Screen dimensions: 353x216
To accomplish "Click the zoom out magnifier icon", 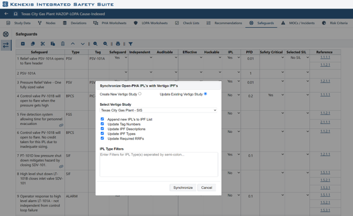I will click(x=96, y=44).
